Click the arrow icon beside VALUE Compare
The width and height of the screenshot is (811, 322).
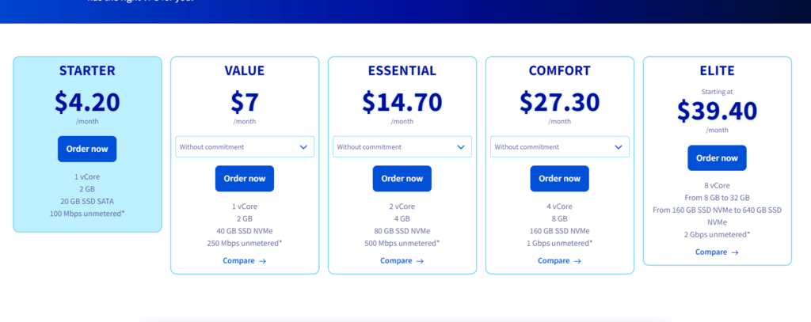coord(262,261)
